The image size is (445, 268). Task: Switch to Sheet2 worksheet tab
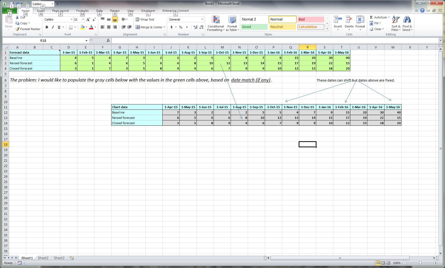click(43, 258)
